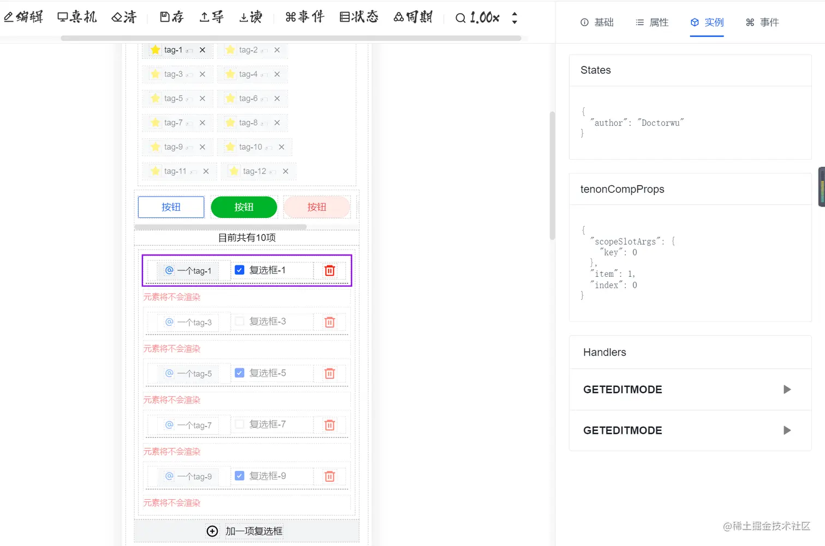Delete row 复选框-1 with trash icon
This screenshot has width=825, height=546.
tap(330, 270)
